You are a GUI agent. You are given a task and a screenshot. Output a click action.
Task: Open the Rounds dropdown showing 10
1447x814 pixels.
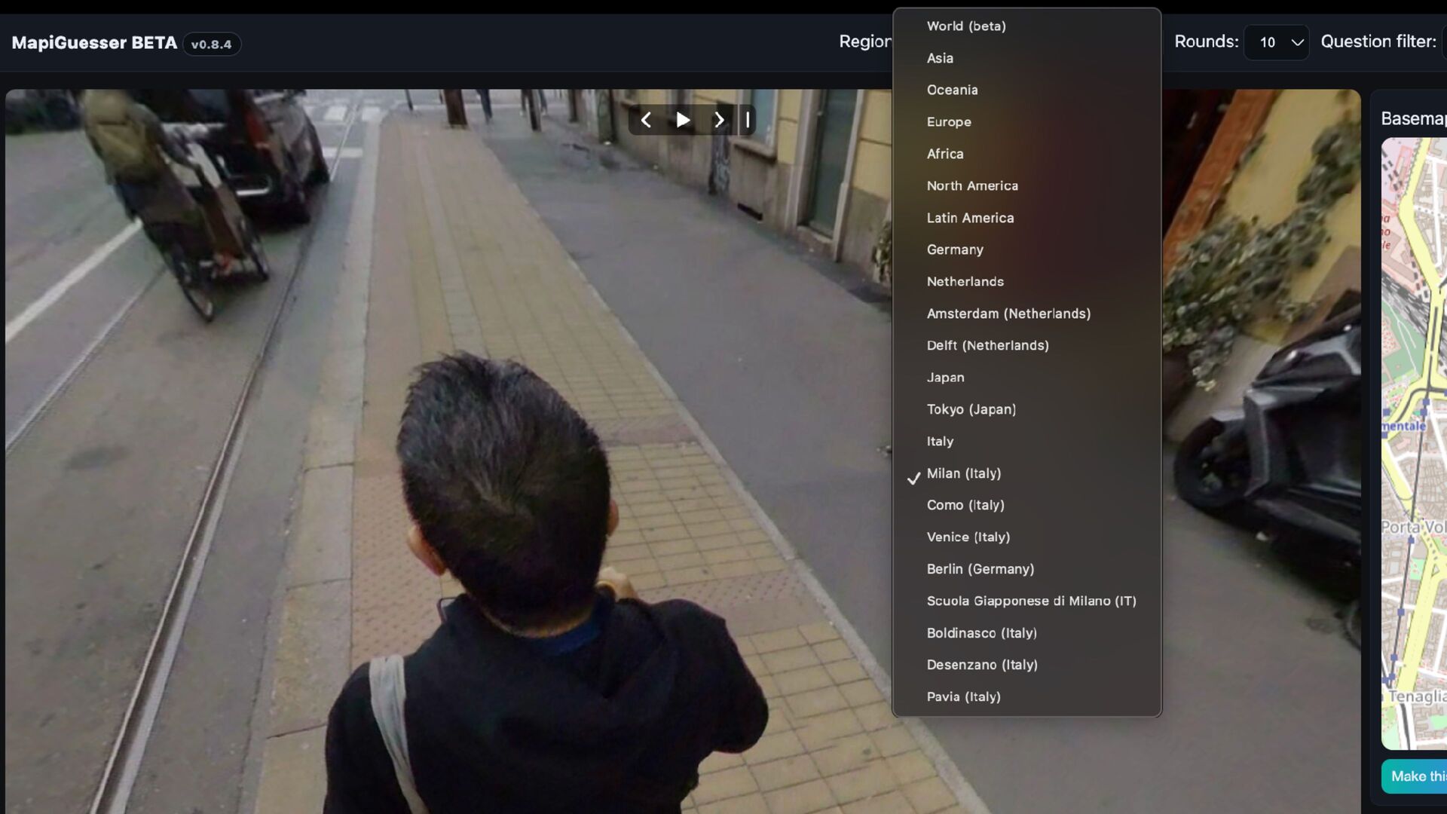pos(1275,42)
